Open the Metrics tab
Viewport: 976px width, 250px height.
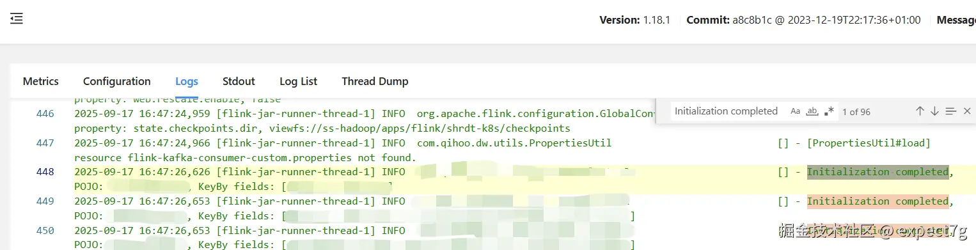[x=41, y=81]
